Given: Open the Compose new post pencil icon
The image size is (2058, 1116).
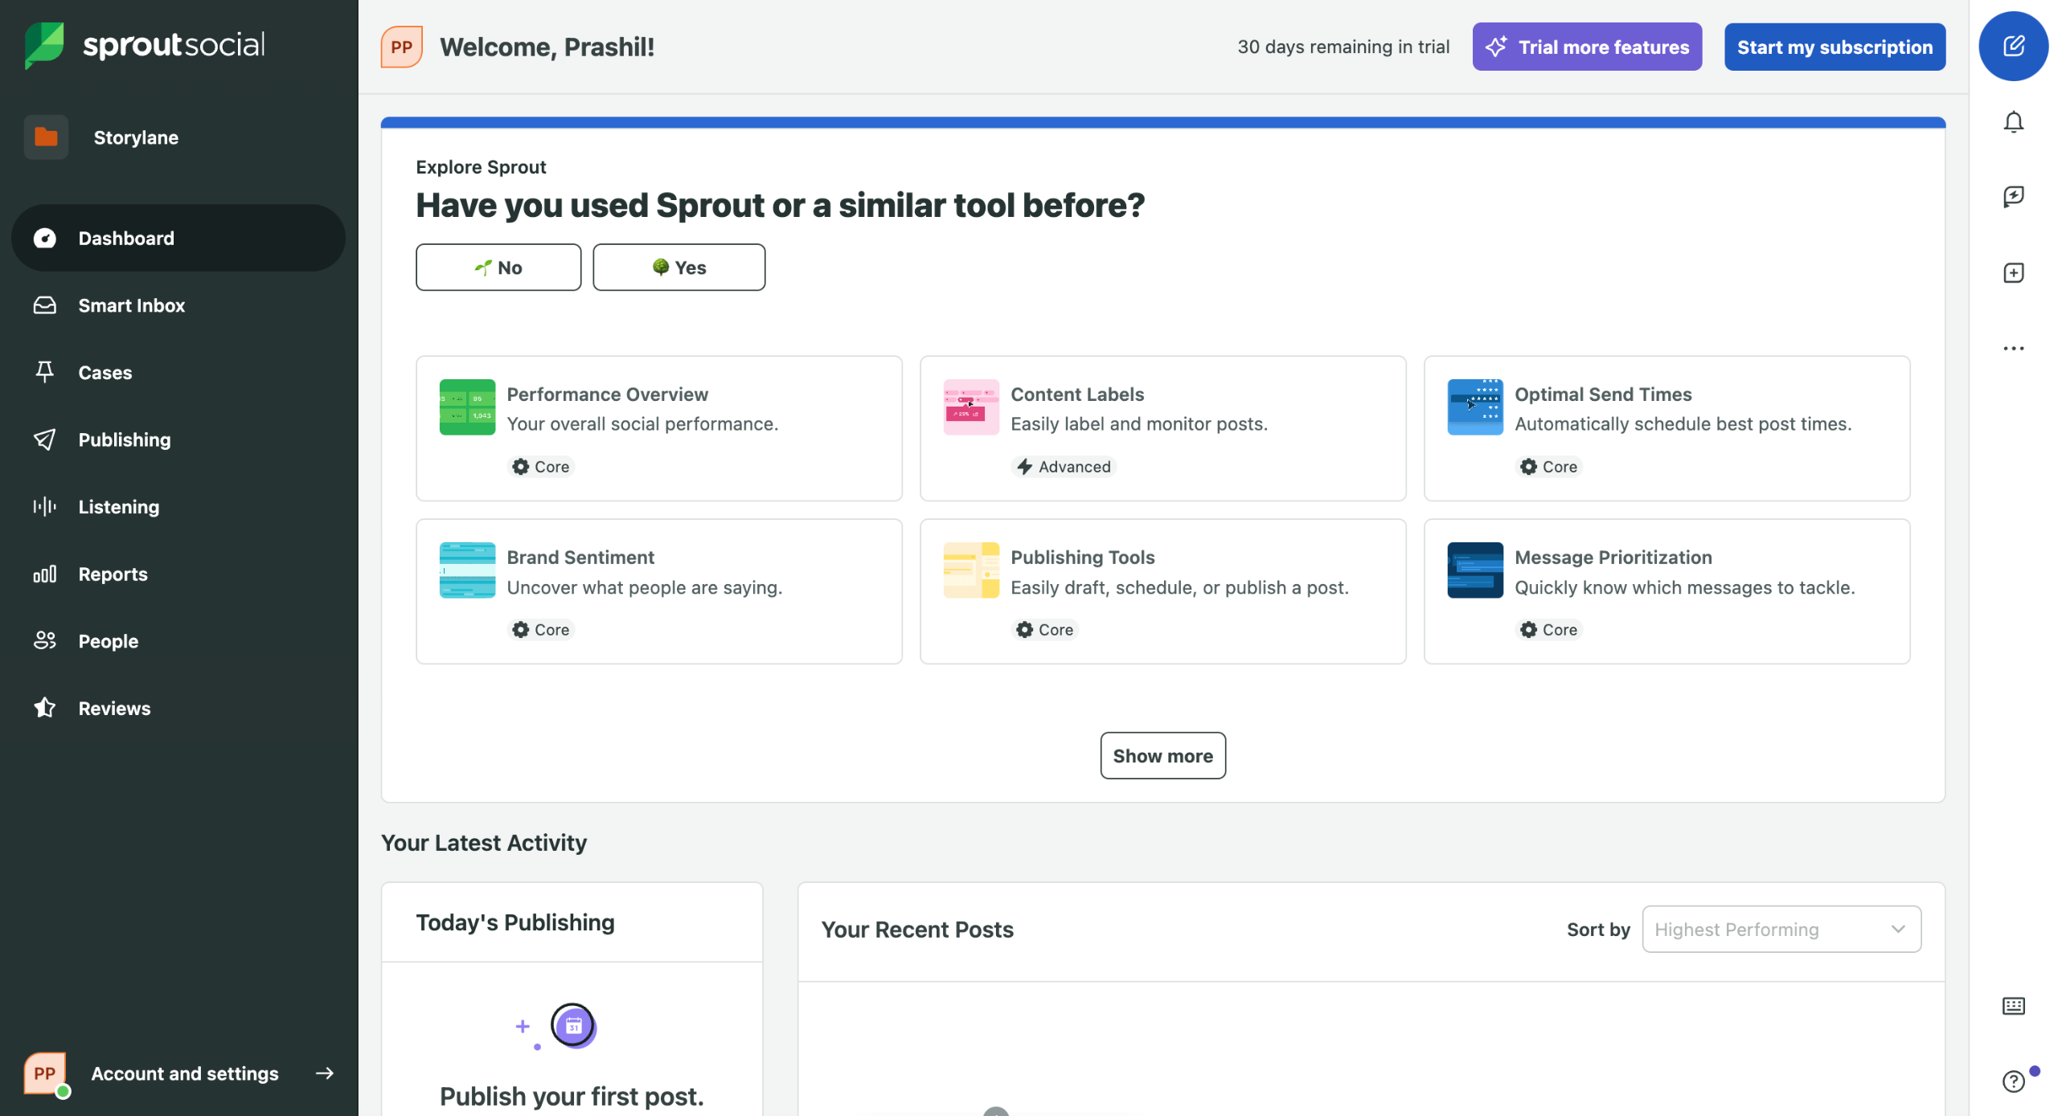Looking at the screenshot, I should pyautogui.click(x=2012, y=46).
